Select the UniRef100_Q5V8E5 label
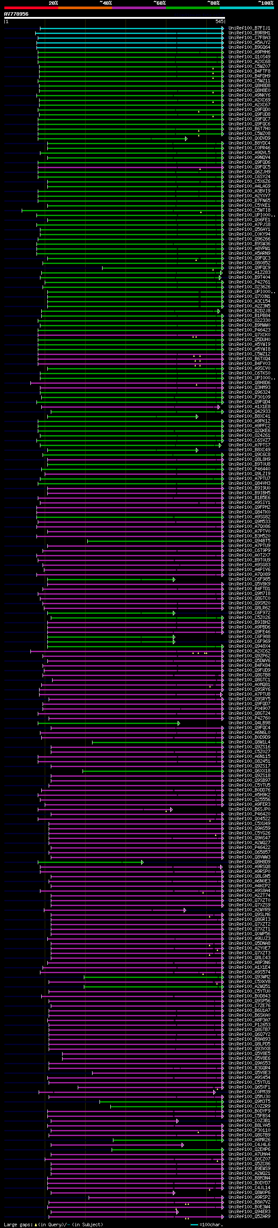This screenshot has height=1228, width=278. pyautogui.click(x=249, y=1053)
